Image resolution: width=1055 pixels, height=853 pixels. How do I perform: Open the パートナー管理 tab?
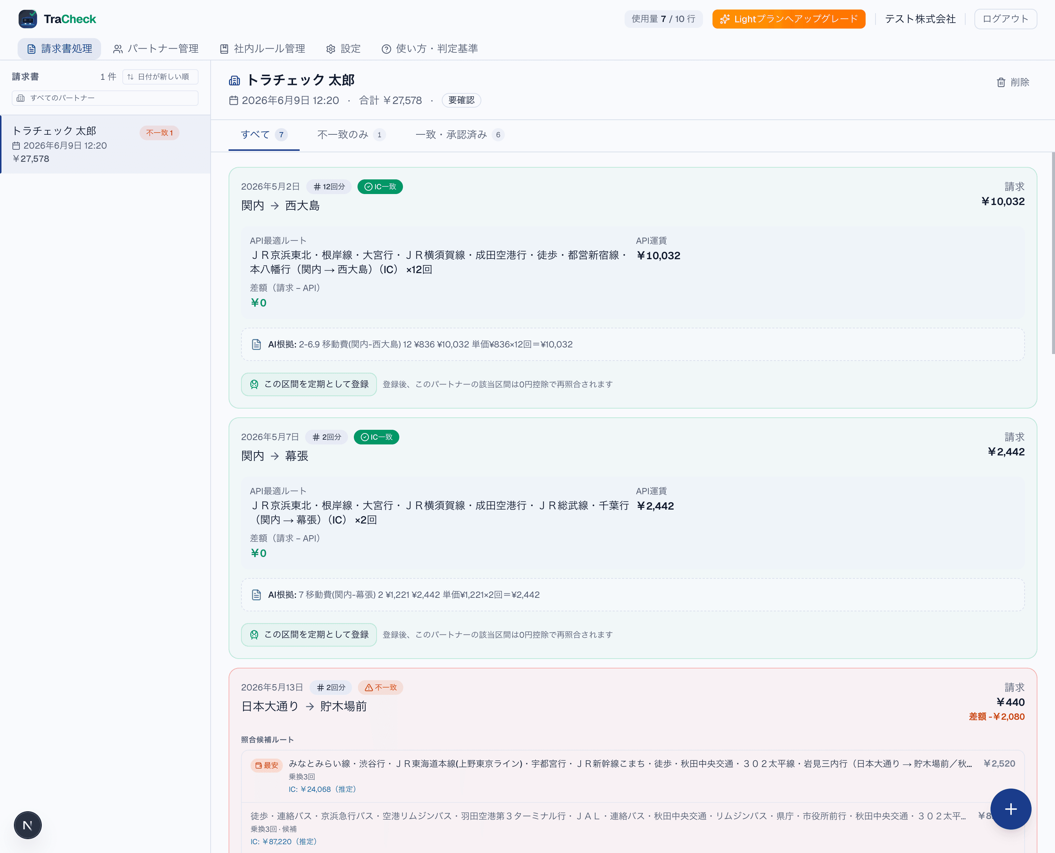(x=156, y=49)
